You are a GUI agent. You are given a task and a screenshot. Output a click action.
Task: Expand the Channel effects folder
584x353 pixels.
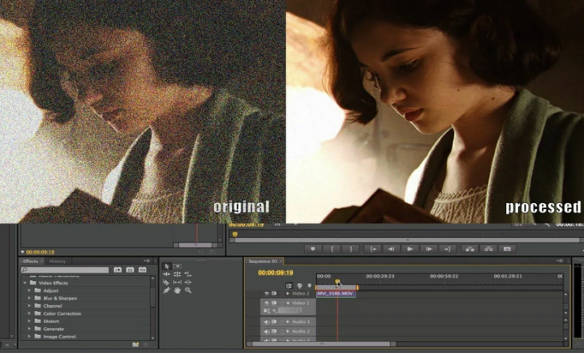click(x=29, y=306)
